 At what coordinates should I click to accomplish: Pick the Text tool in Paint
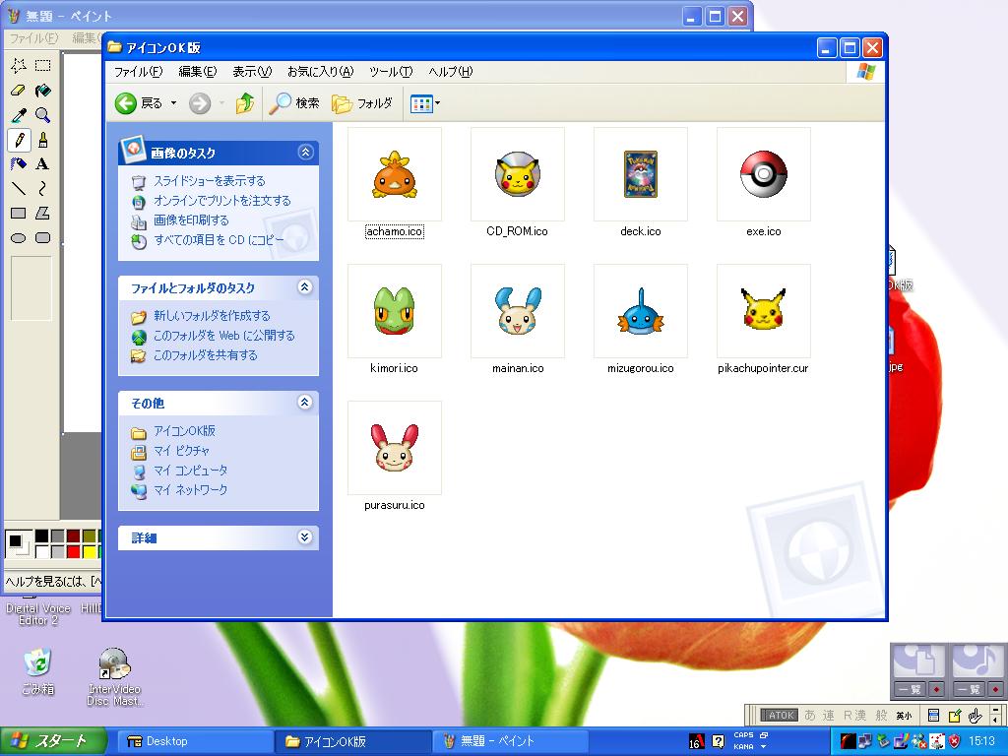pos(43,164)
